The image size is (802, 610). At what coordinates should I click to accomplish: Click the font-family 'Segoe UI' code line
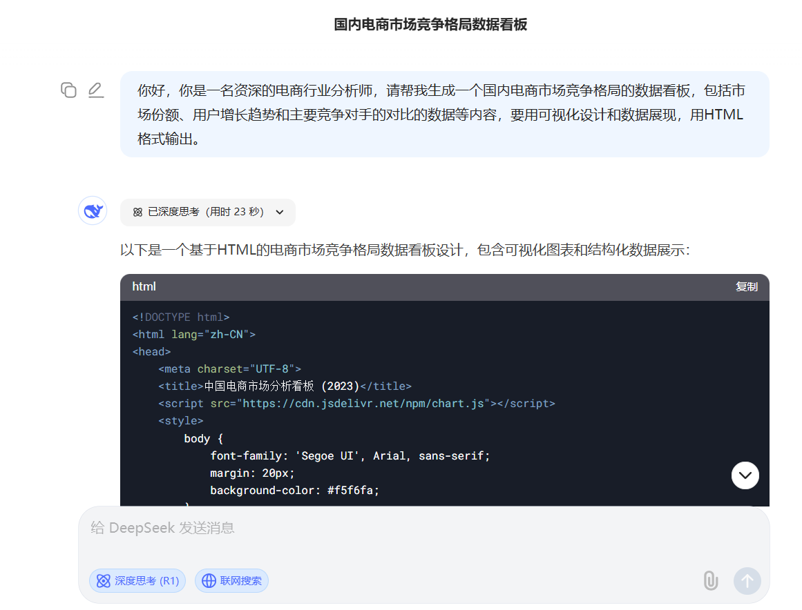pos(350,455)
